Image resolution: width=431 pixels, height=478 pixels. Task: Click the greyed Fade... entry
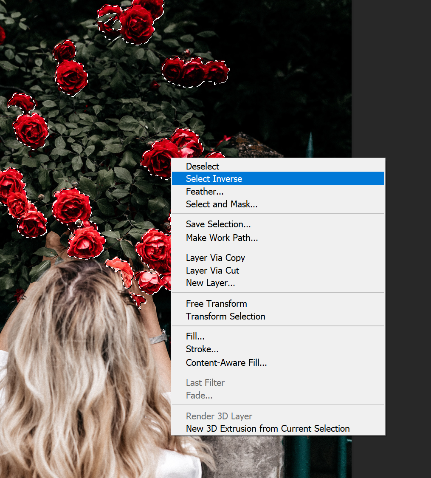[278, 396]
